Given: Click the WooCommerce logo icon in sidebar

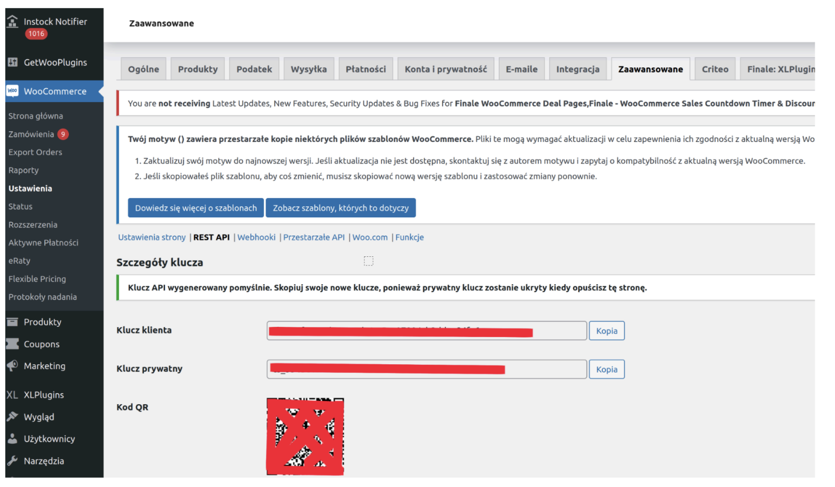Looking at the screenshot, I should coord(13,91).
